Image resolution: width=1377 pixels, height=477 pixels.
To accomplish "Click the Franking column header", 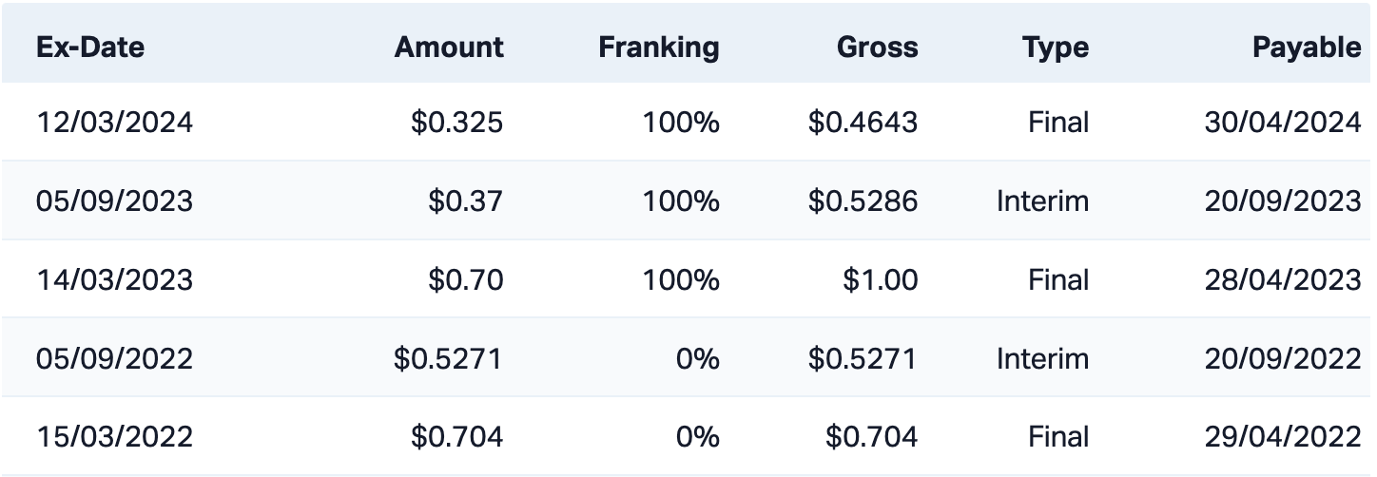I will coord(658,48).
